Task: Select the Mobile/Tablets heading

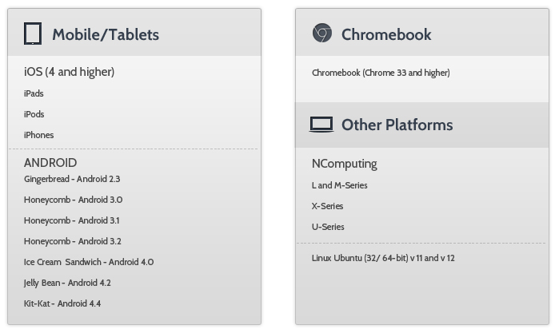Action: [x=106, y=34]
